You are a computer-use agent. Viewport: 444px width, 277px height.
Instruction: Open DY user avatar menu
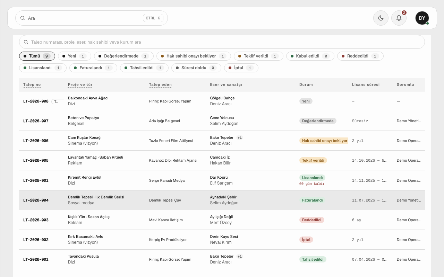pos(422,18)
